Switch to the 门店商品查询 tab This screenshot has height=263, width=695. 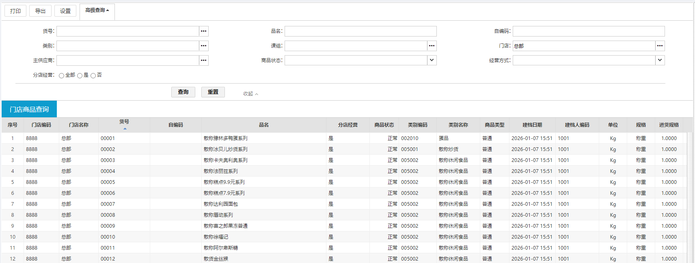click(x=29, y=109)
